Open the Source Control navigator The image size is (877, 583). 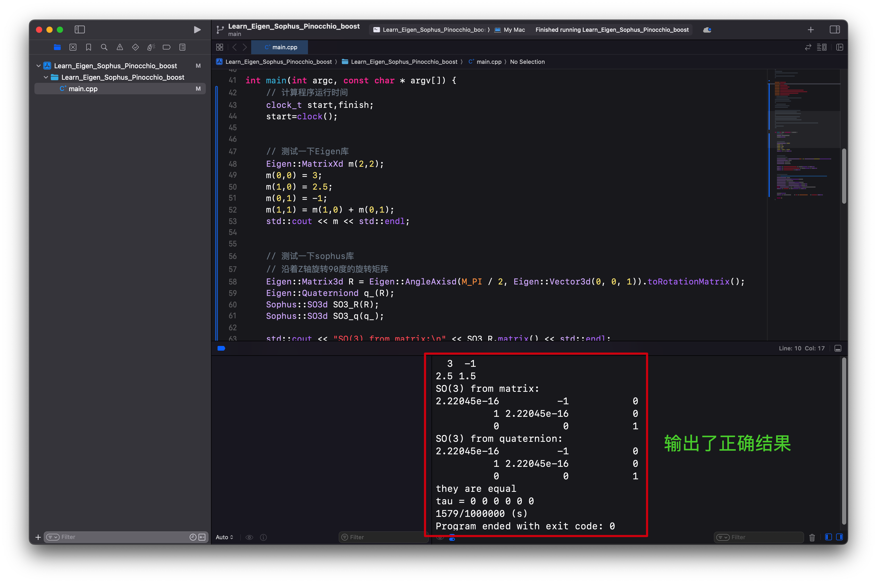click(73, 47)
